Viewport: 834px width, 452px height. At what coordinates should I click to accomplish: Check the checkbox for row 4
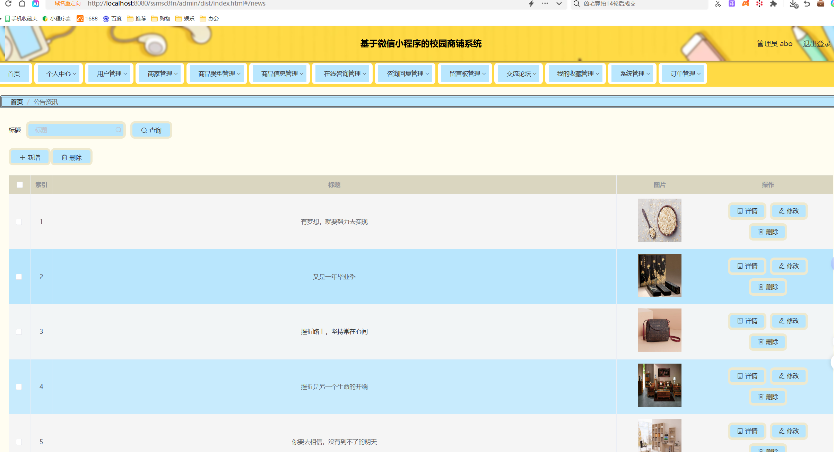click(19, 387)
